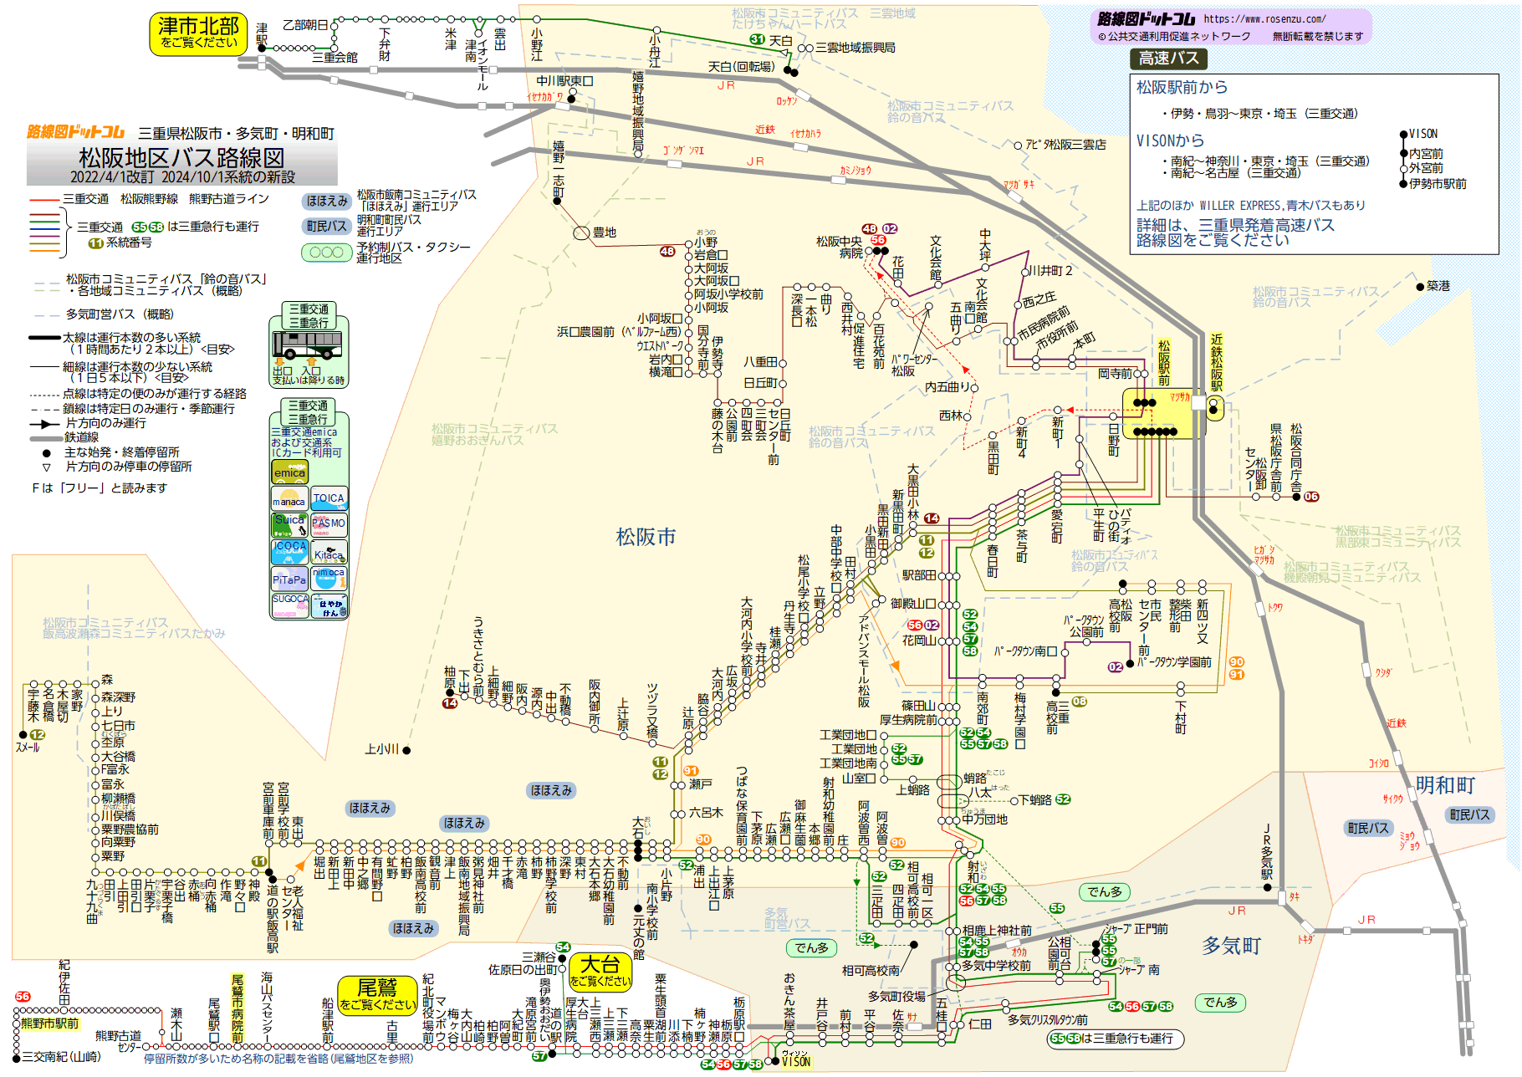The width and height of the screenshot is (1522, 1077).
Task: Click the yellow 津市北部 reference box
Action: (199, 34)
